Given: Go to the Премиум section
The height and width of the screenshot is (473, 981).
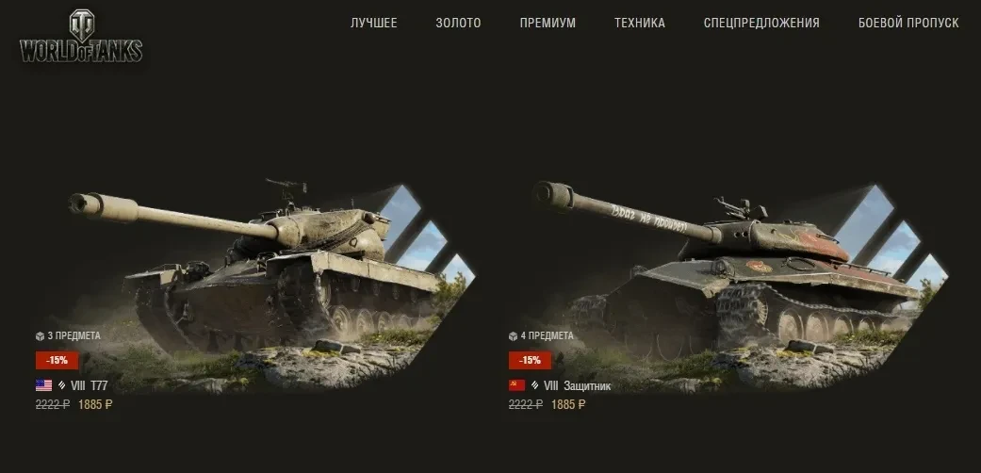Looking at the screenshot, I should coord(548,23).
